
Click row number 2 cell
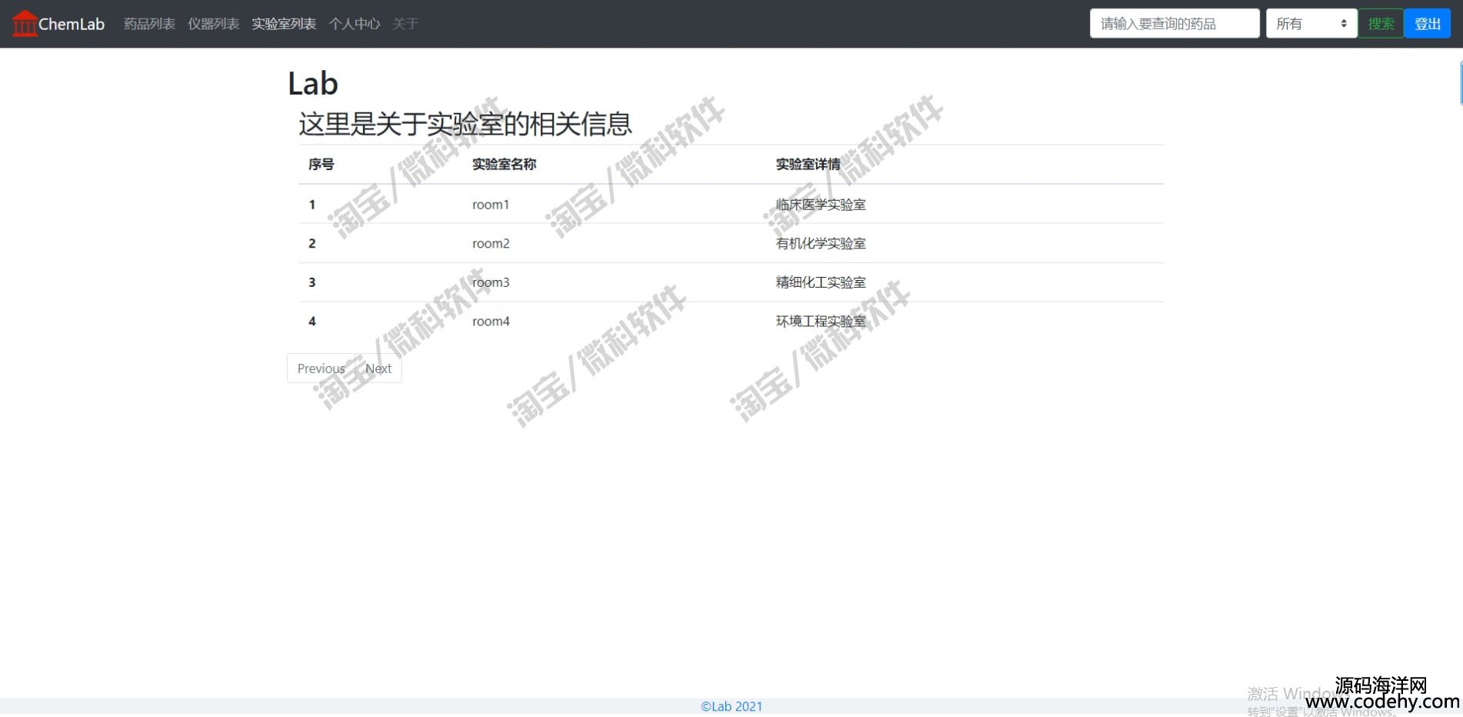coord(312,243)
